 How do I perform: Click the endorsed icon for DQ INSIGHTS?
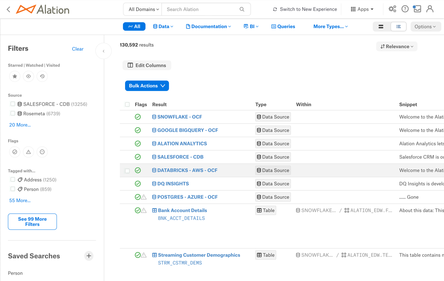pyautogui.click(x=138, y=184)
